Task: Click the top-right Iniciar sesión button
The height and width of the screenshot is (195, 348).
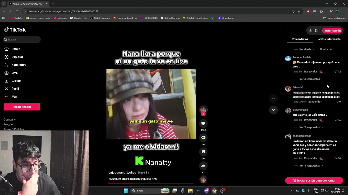Action: coord(332,31)
